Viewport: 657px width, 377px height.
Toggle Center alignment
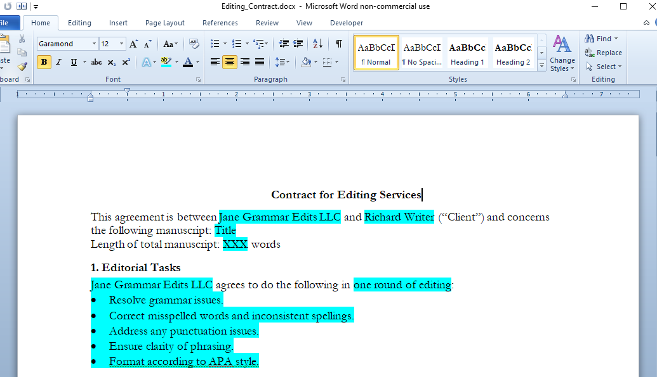230,62
